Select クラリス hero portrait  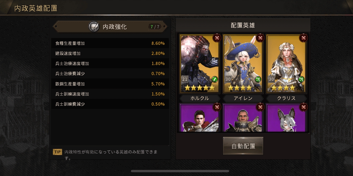[286, 64]
